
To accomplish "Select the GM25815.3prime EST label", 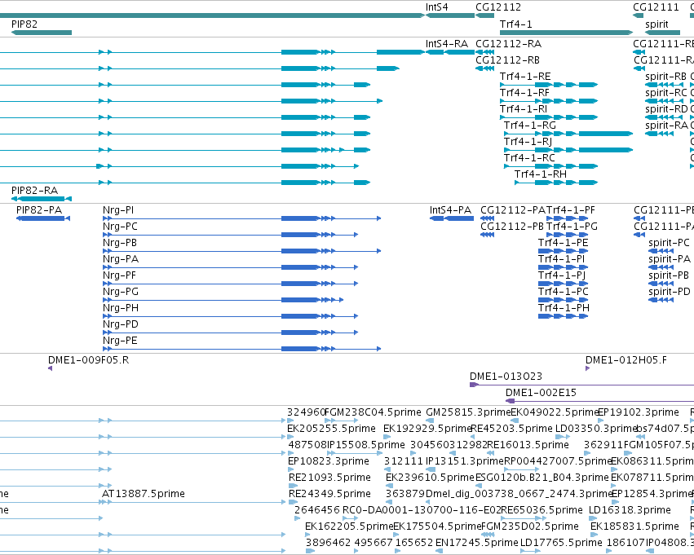I will [468, 412].
